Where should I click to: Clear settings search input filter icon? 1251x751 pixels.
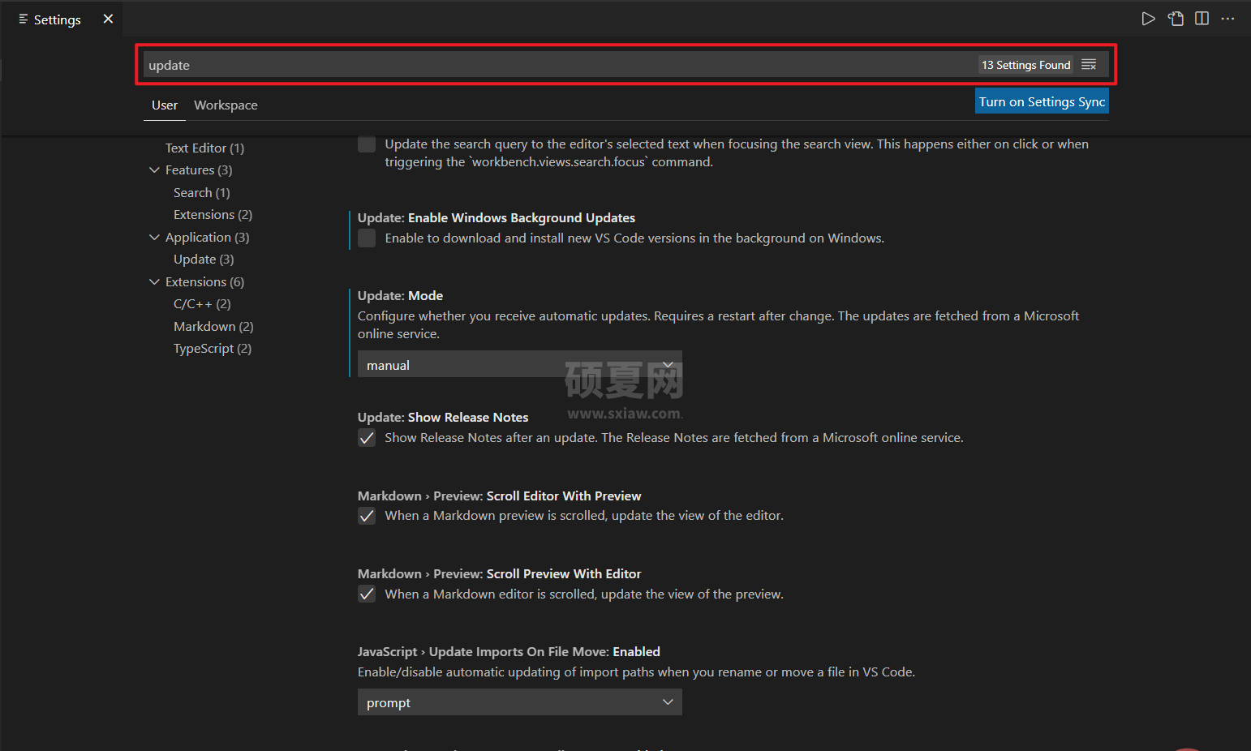1090,65
